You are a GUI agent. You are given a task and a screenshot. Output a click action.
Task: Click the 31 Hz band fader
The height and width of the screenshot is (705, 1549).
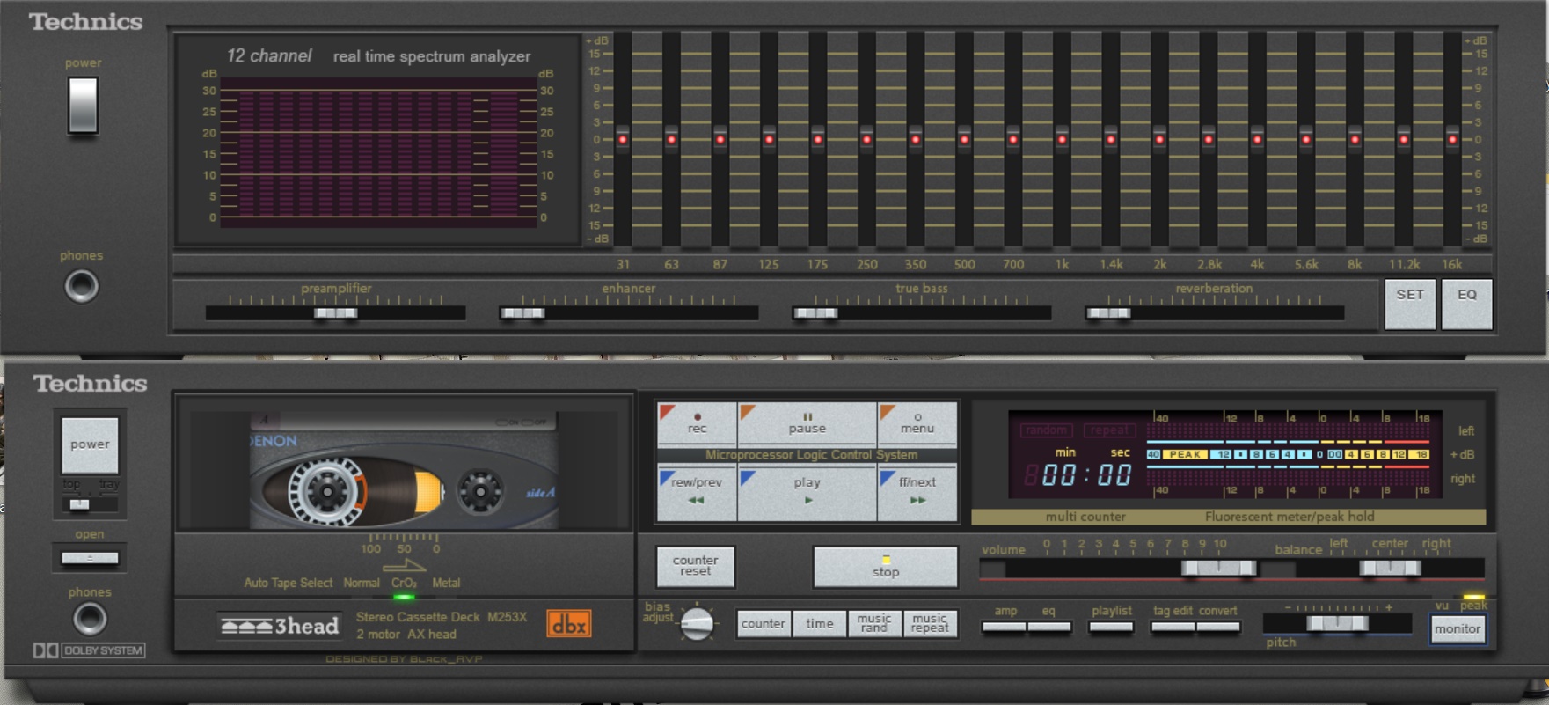click(623, 139)
